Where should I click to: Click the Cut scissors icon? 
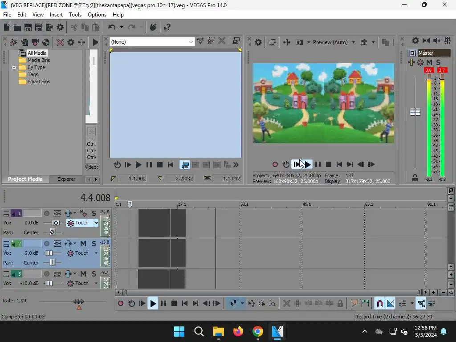[74, 27]
